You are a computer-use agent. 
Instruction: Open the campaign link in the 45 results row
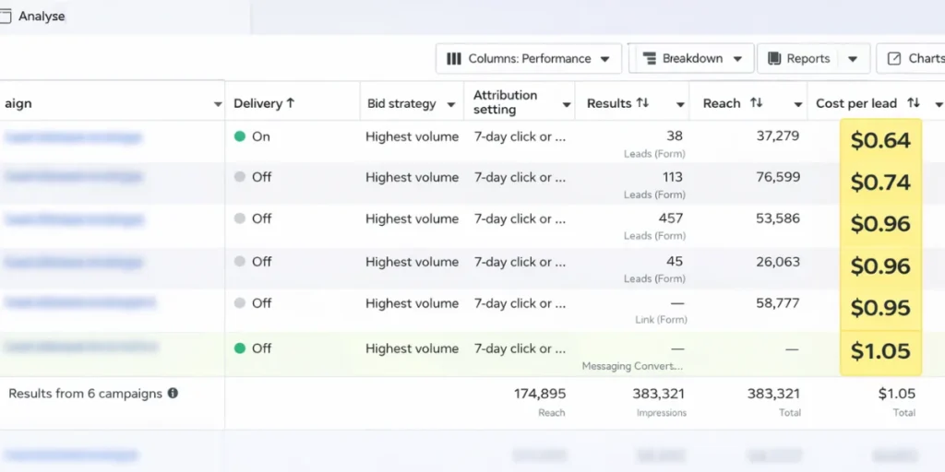[73, 263]
